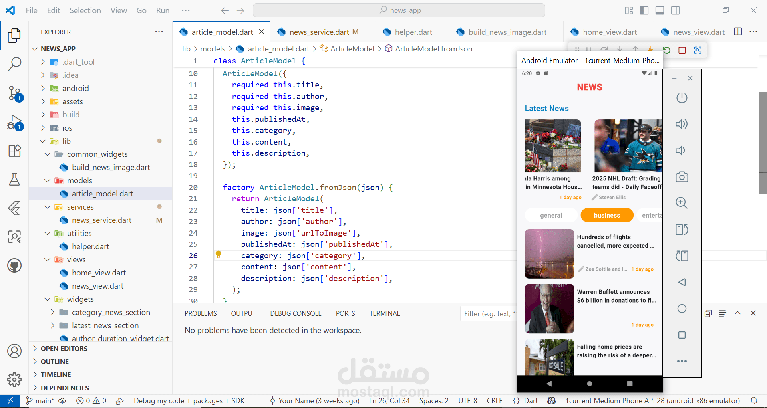This screenshot has width=767, height=408.
Task: Click Spaces: 2 indentation setting
Action: (x=434, y=400)
